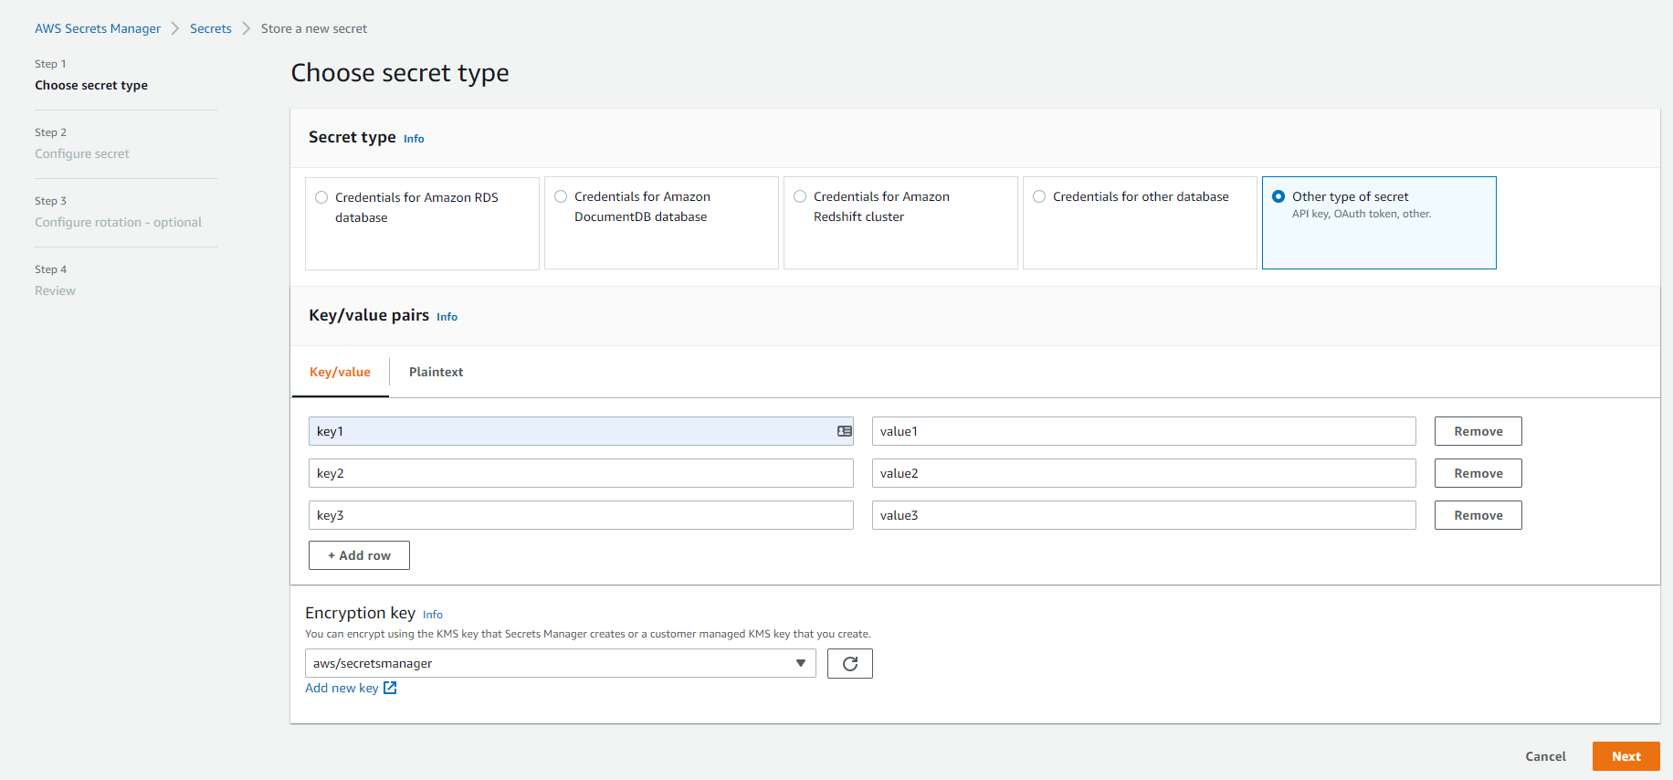Focus the value2 input field

(1143, 473)
